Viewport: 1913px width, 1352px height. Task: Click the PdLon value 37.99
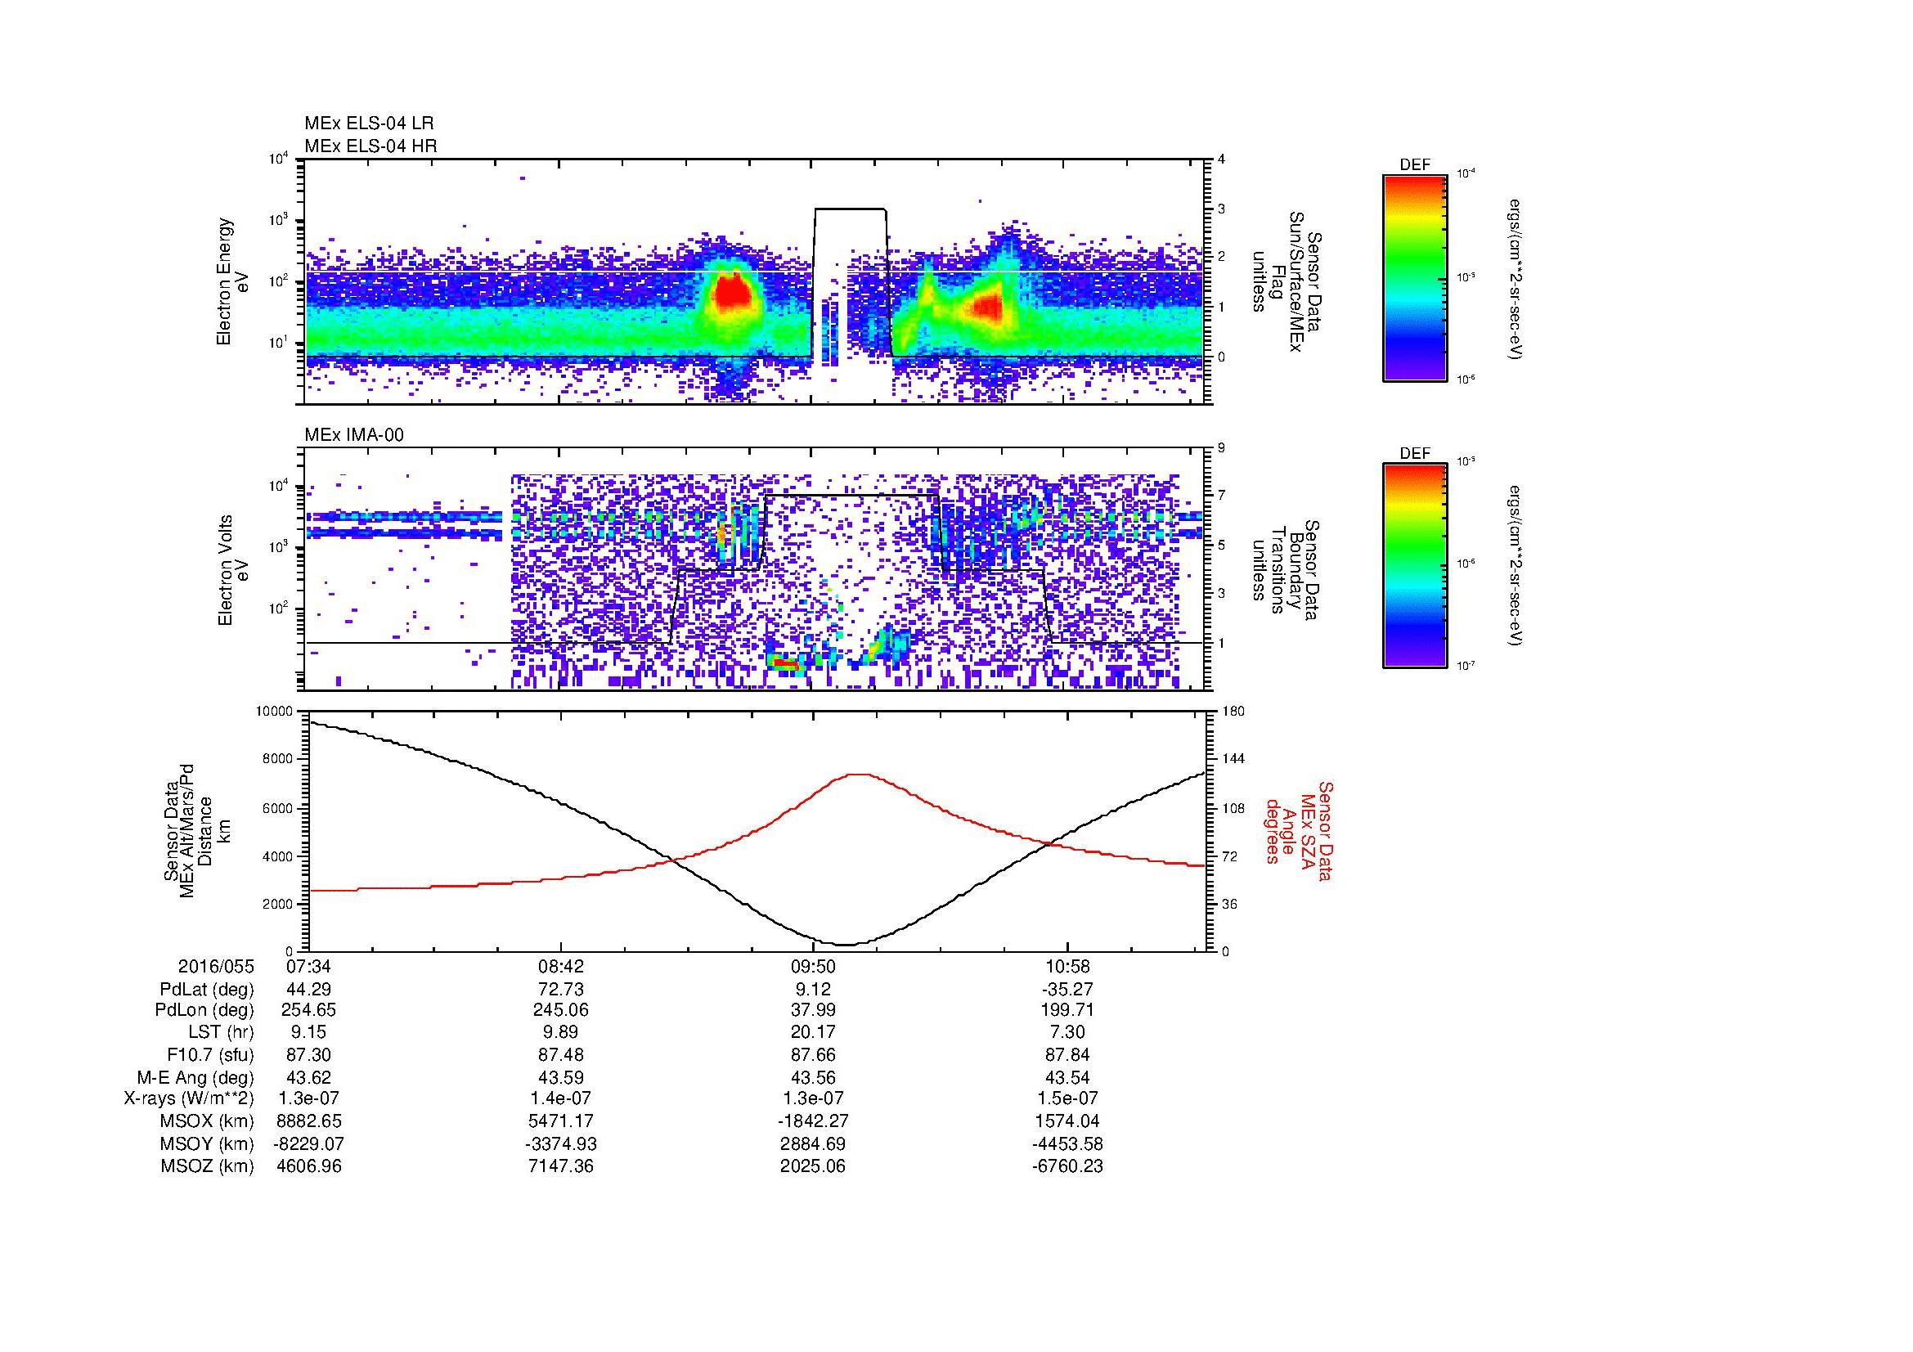(x=813, y=1011)
